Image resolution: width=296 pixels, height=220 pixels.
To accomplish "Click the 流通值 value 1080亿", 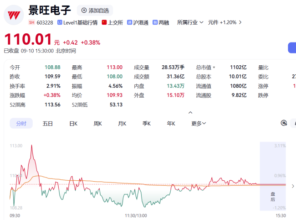I will [238, 86].
